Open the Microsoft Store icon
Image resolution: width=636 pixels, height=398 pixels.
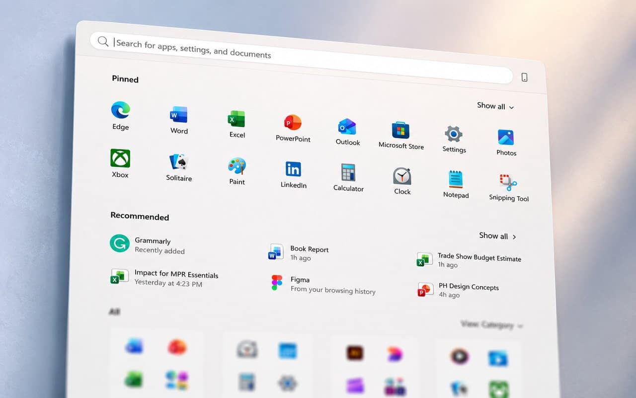point(400,131)
